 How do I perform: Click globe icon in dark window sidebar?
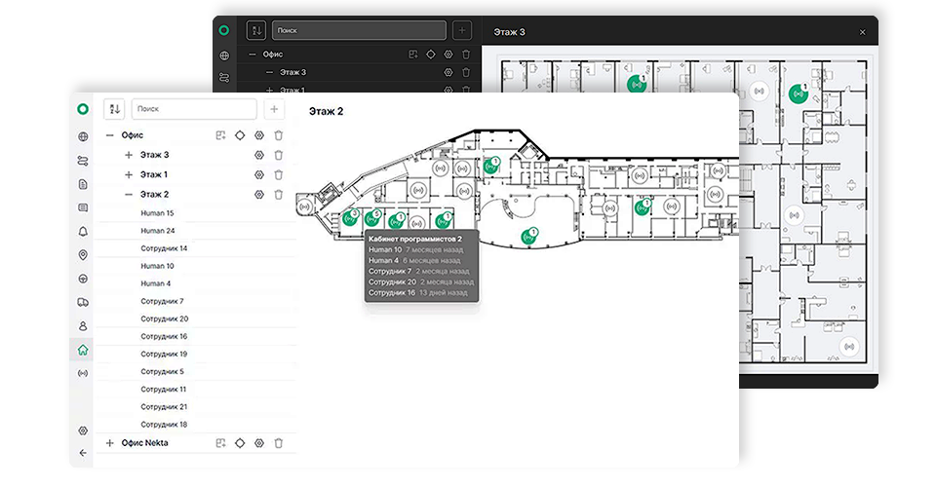click(x=224, y=56)
